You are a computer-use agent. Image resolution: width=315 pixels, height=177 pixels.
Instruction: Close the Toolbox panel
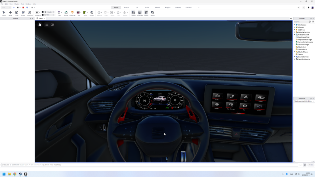[32, 19]
